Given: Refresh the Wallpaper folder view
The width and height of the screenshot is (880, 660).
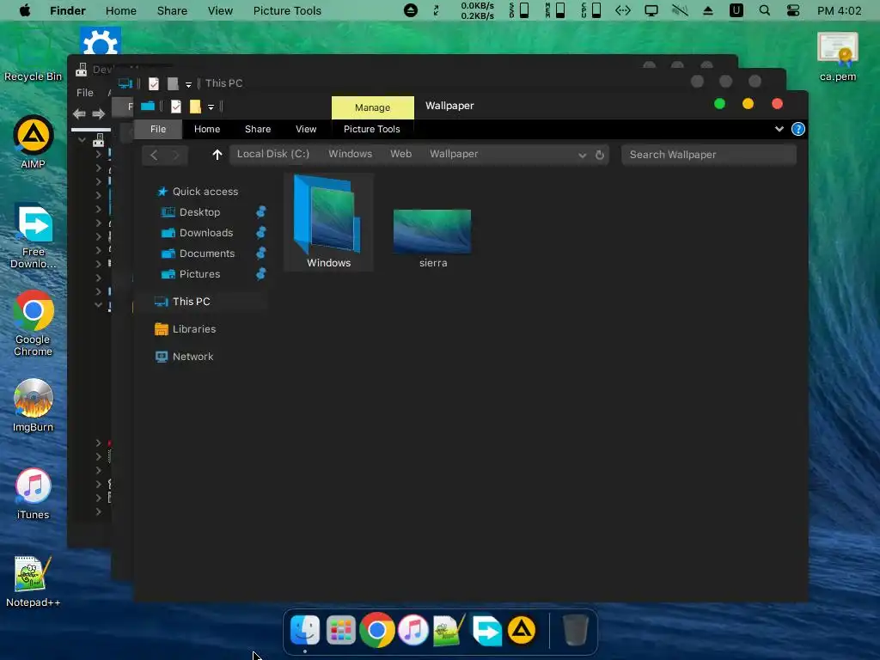Looking at the screenshot, I should point(599,155).
